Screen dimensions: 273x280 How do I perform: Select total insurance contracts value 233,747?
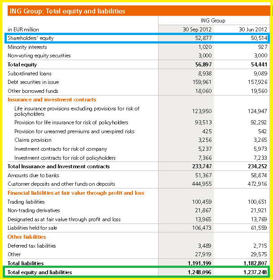click(x=202, y=166)
